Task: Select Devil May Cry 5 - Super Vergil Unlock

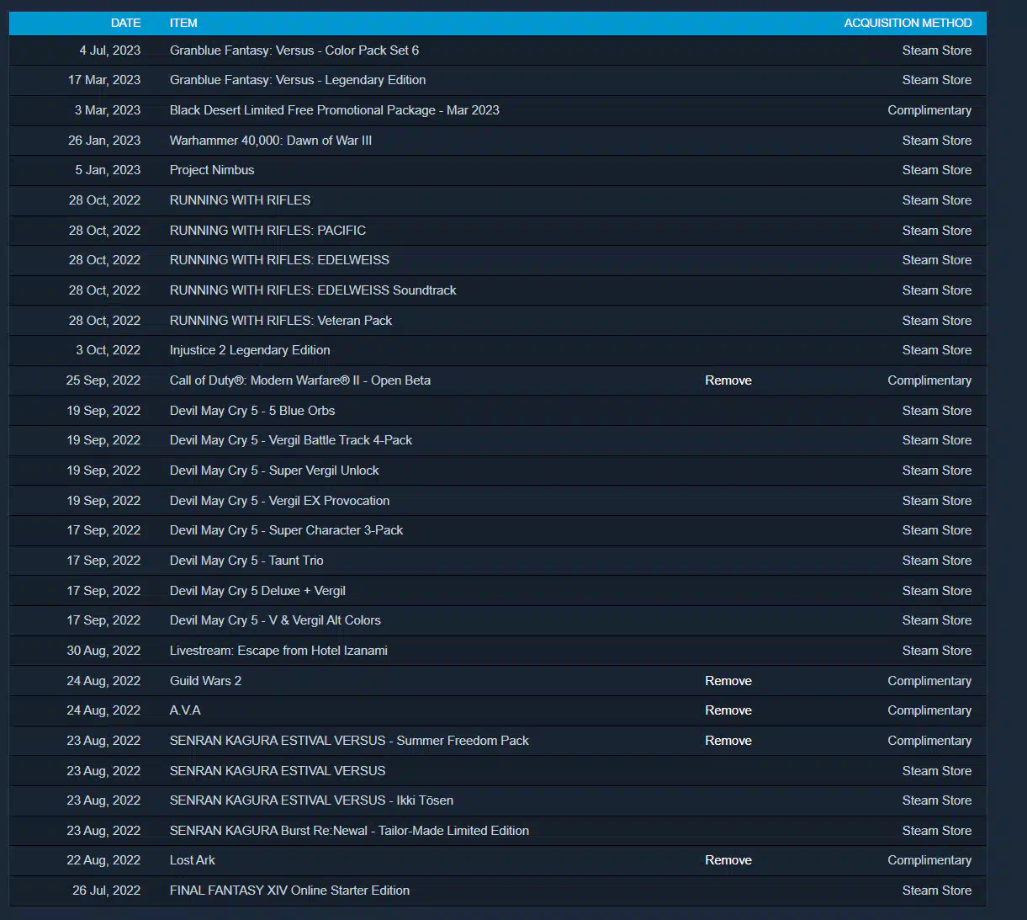Action: pos(274,471)
